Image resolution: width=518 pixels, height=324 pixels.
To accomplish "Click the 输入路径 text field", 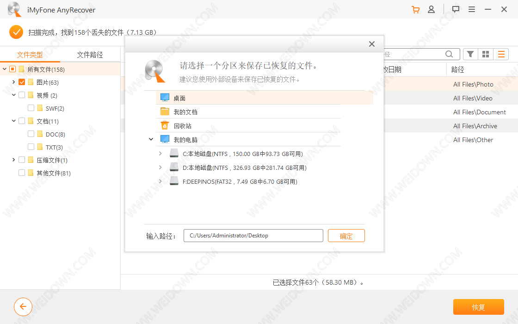I will [x=253, y=236].
